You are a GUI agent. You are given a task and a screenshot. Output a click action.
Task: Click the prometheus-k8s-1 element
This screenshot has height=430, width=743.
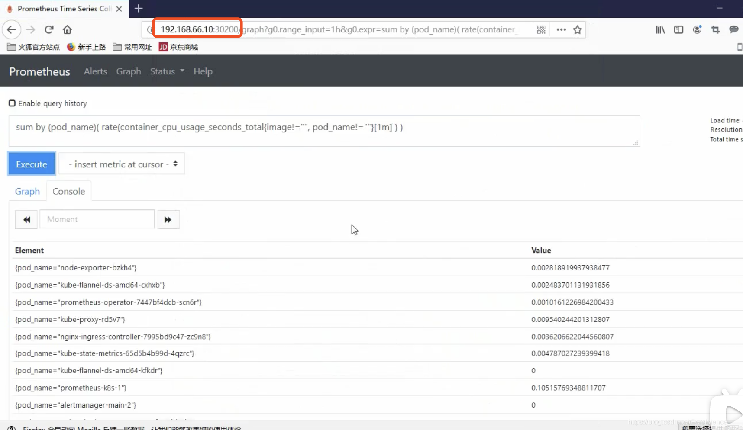pos(71,388)
